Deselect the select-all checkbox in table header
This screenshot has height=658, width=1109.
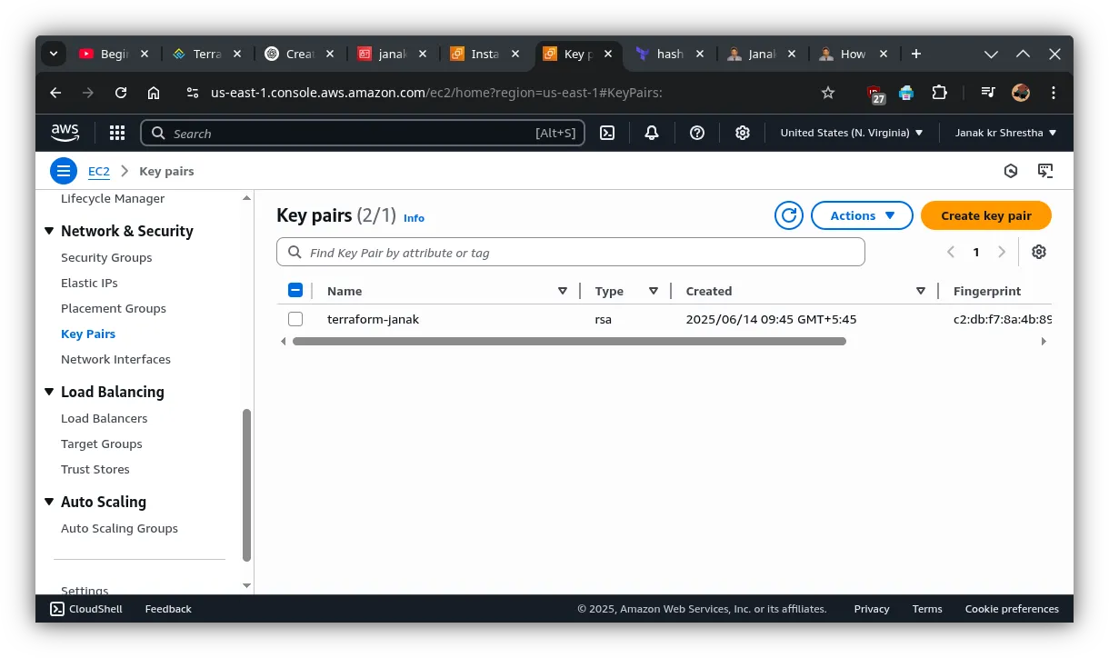tap(295, 289)
